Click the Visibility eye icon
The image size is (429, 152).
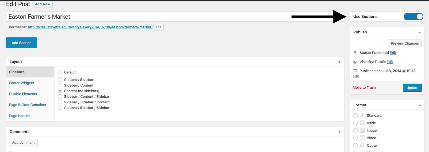pos(355,62)
